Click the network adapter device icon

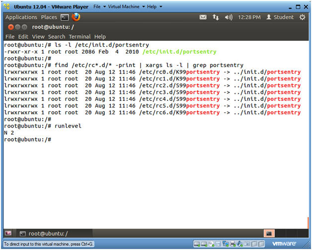[x=226, y=244]
